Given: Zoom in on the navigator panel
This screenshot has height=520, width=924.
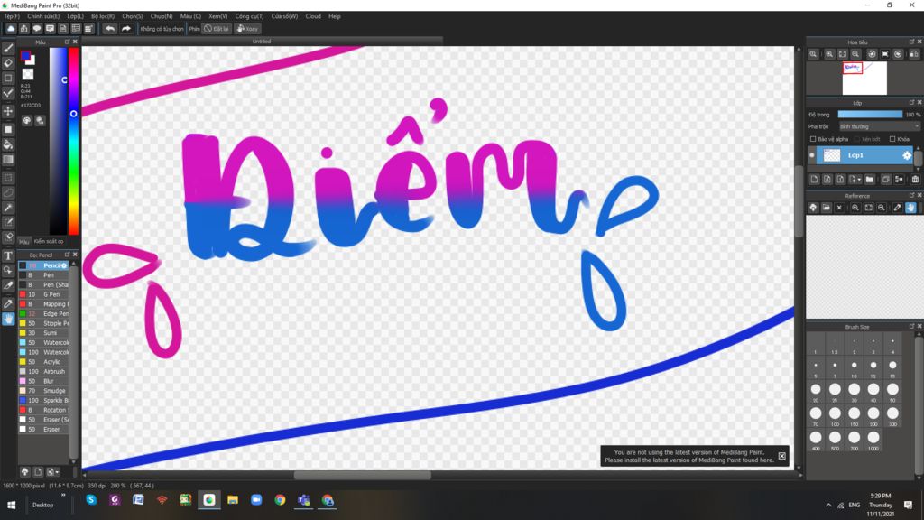Looking at the screenshot, I should pyautogui.click(x=829, y=53).
